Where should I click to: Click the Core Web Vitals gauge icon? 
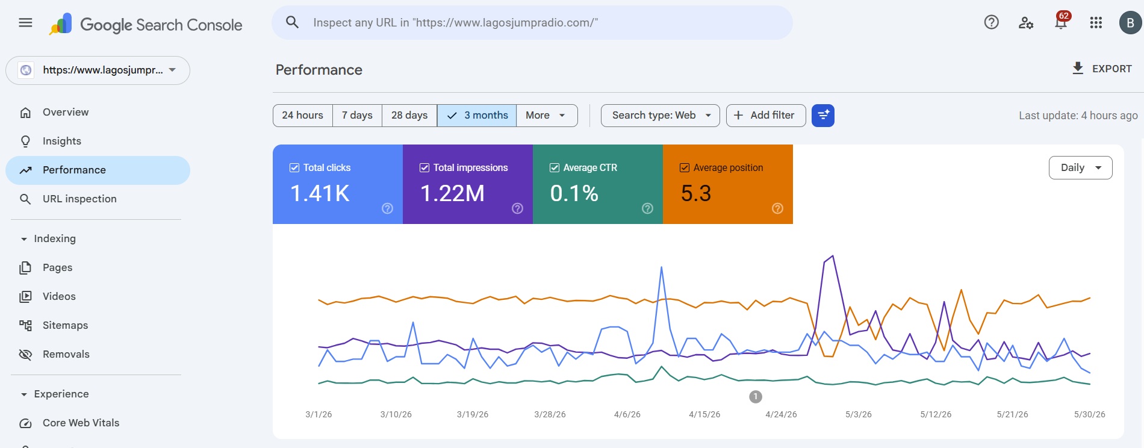click(25, 423)
